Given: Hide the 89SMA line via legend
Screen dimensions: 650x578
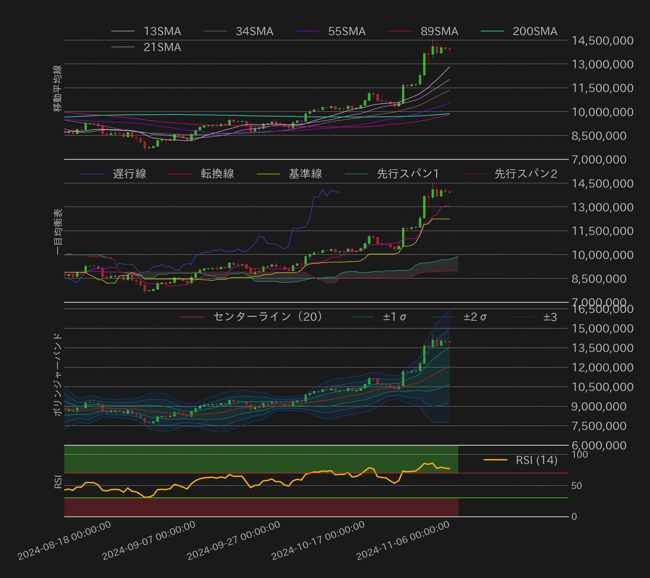Looking at the screenshot, I should click(x=439, y=31).
